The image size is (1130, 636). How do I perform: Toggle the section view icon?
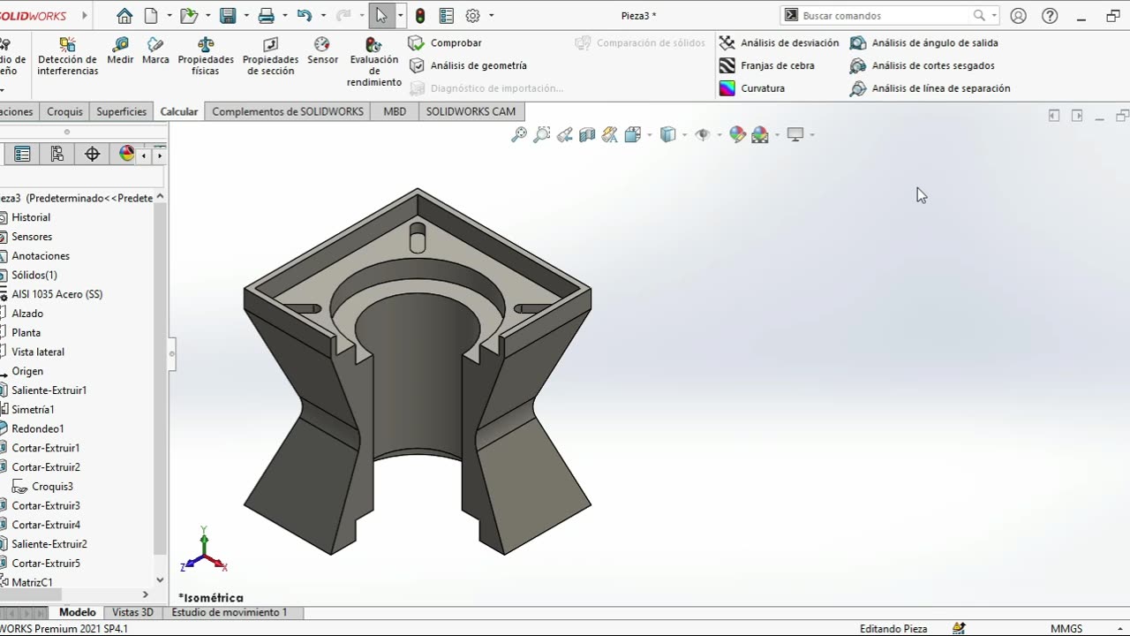click(x=587, y=135)
